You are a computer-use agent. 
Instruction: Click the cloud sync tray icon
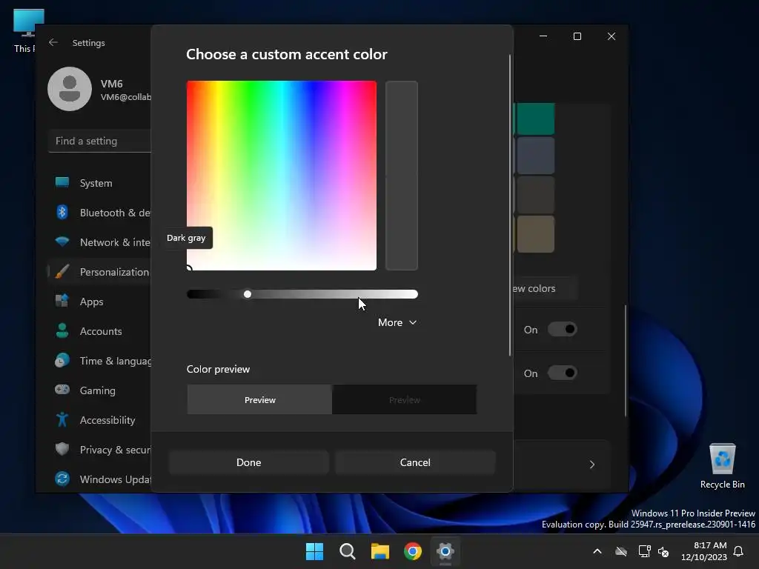pyautogui.click(x=621, y=551)
